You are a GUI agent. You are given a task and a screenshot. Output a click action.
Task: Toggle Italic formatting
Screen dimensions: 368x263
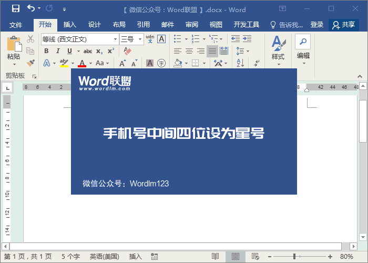tap(58, 51)
